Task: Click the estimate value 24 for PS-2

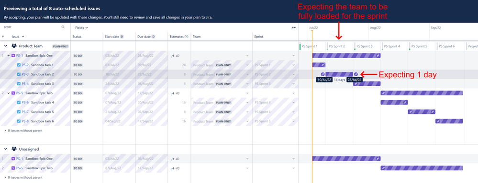Action: coord(184,65)
